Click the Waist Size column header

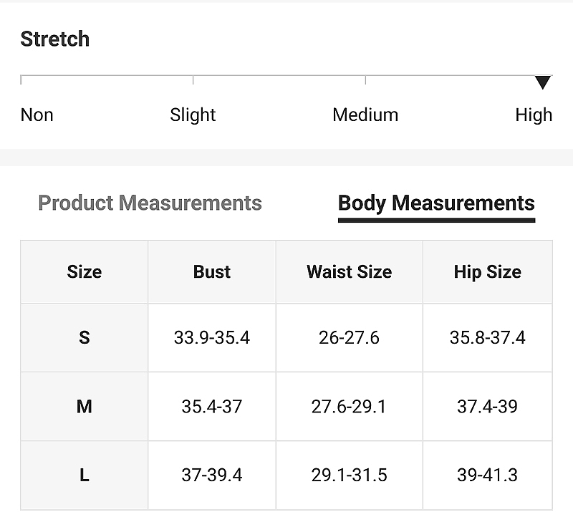(x=350, y=271)
